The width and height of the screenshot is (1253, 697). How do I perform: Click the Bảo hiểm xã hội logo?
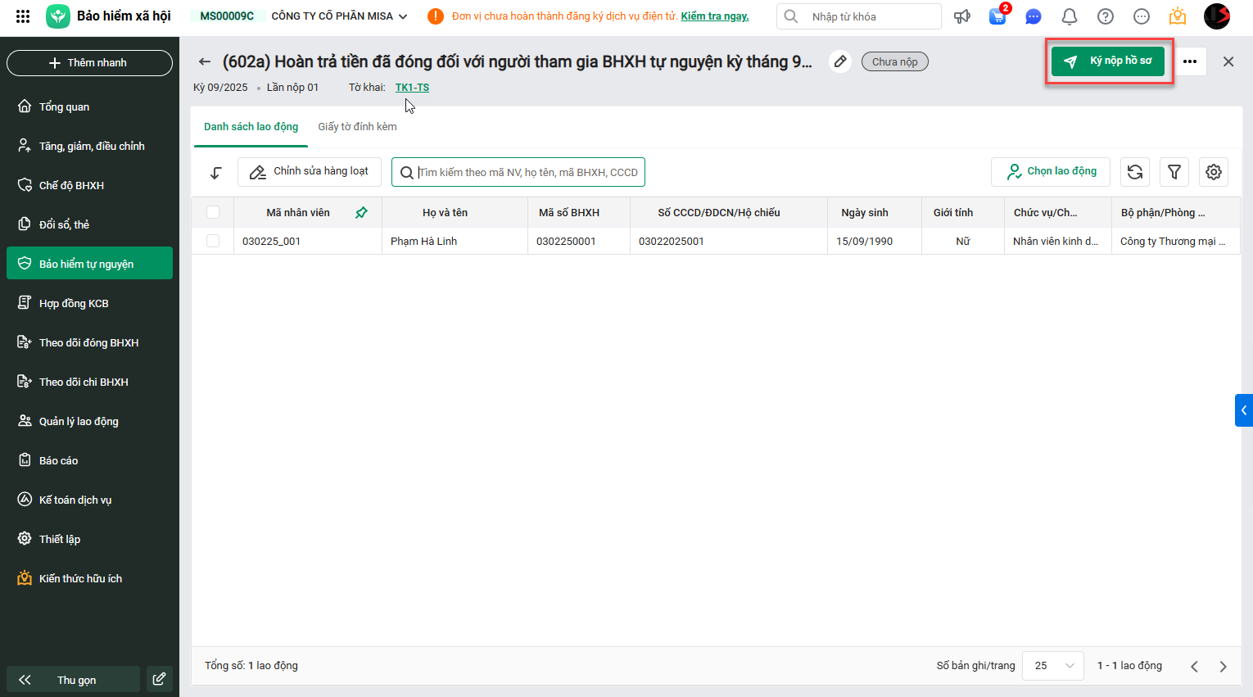coord(58,16)
